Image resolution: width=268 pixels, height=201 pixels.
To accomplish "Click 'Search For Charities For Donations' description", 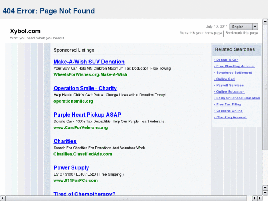I will [100, 148].
